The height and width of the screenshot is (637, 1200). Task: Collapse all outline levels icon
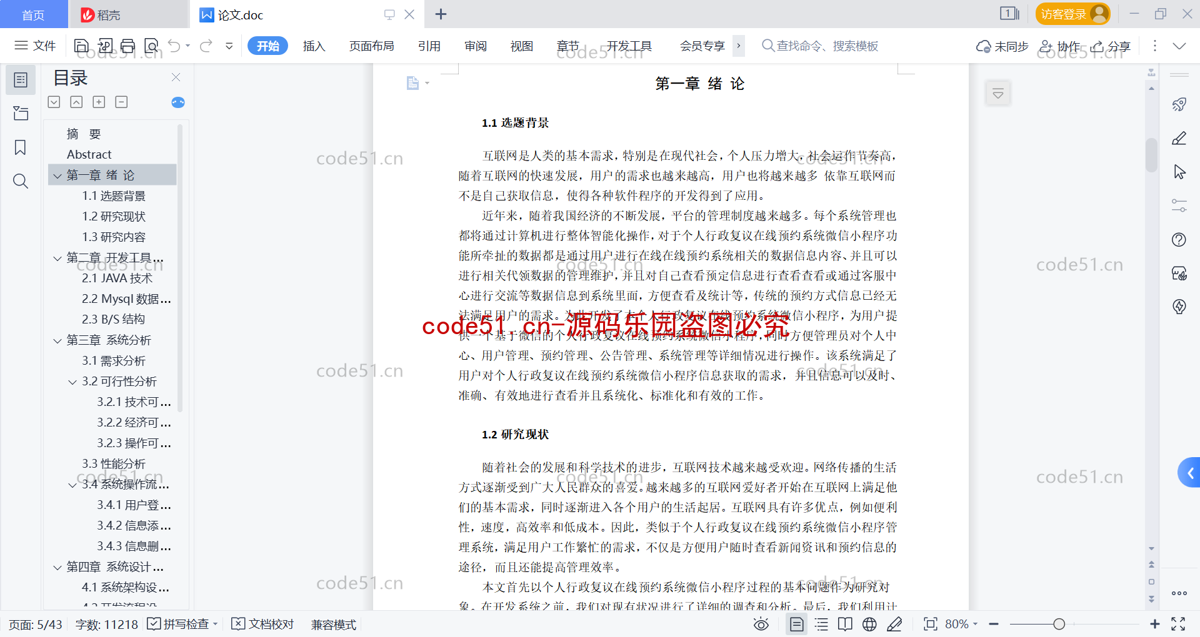[x=76, y=102]
